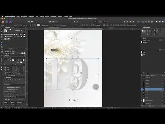
Task: Click the Yvonne text on the canvas
Action: point(73,100)
